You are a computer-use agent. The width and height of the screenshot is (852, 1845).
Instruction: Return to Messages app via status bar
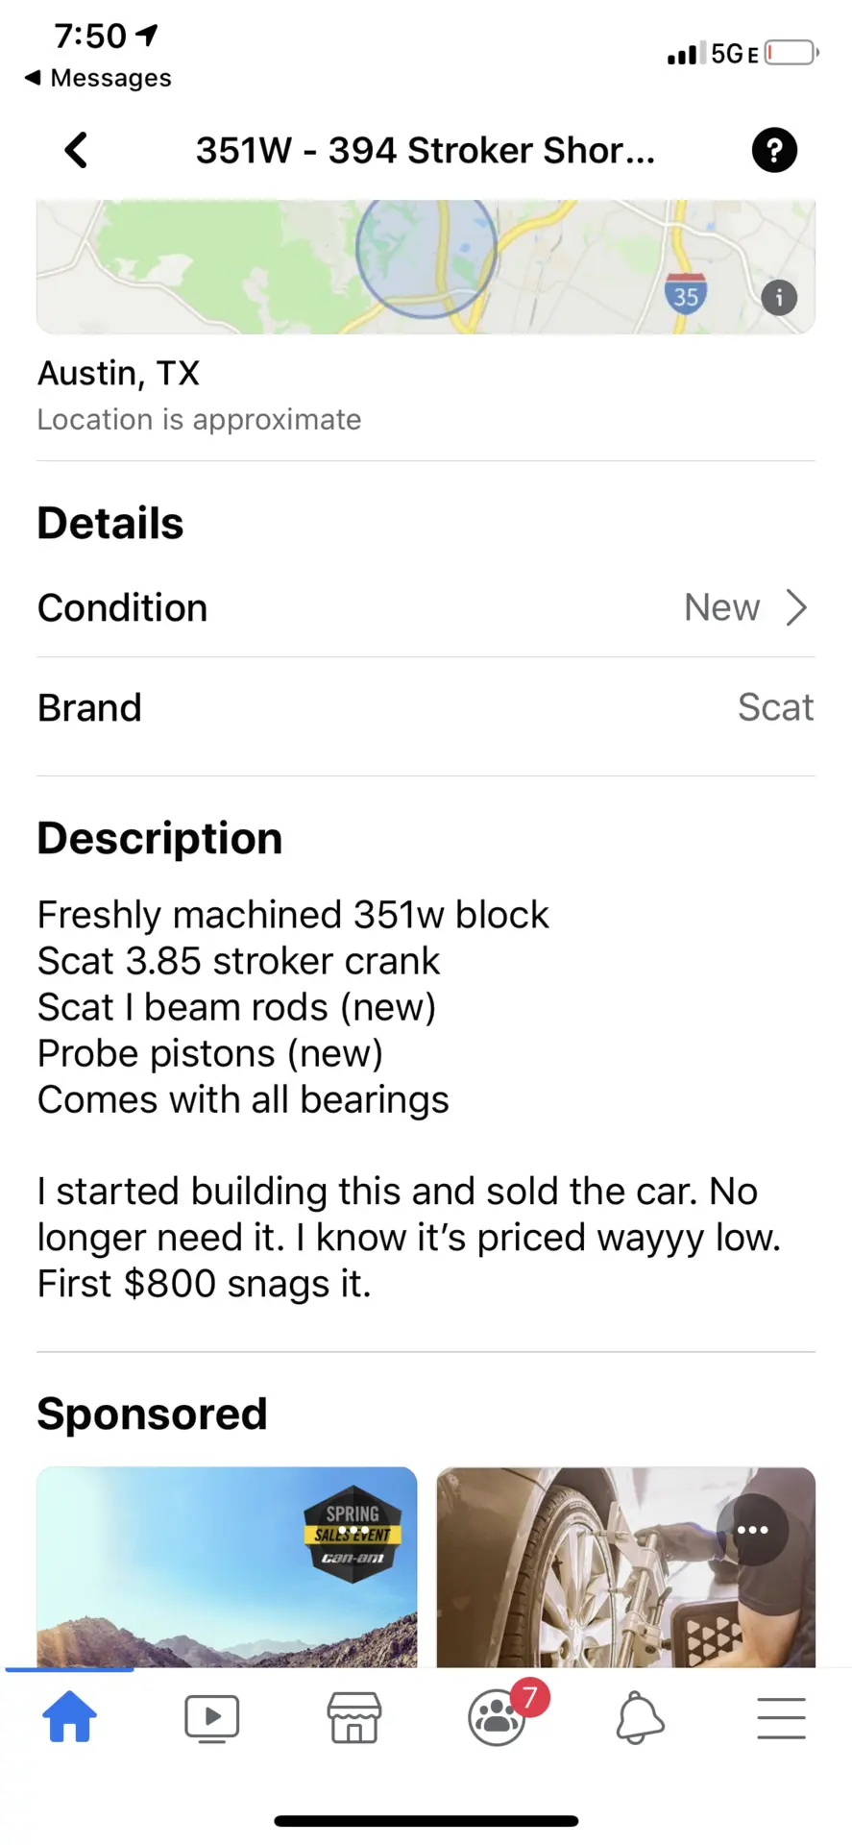click(98, 78)
